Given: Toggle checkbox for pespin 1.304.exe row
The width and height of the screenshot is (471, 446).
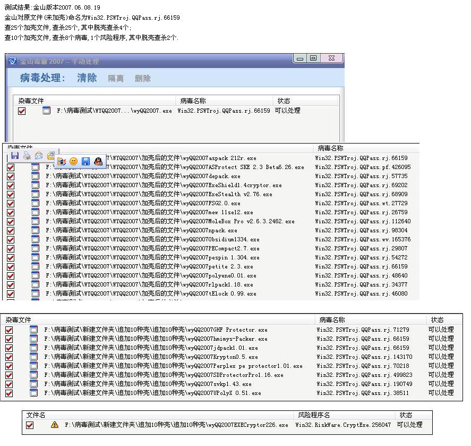Looking at the screenshot, I should (x=11, y=258).
